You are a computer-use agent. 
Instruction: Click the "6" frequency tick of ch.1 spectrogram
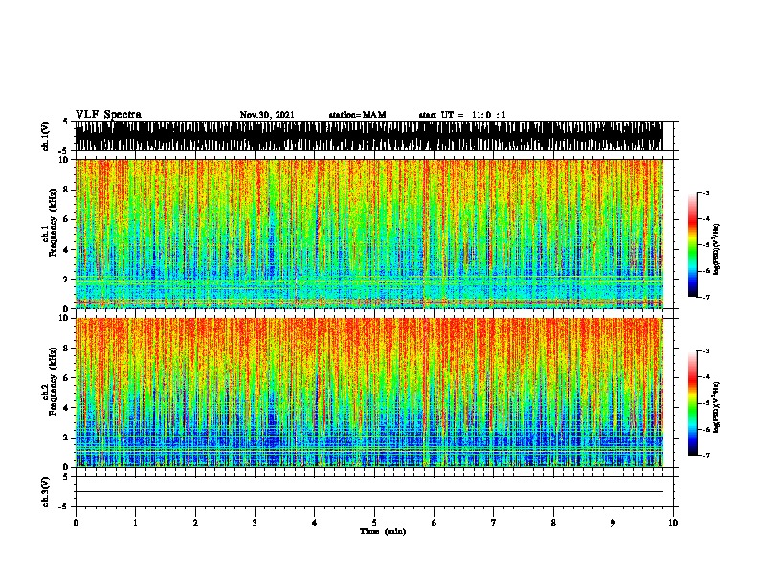pyautogui.click(x=67, y=219)
